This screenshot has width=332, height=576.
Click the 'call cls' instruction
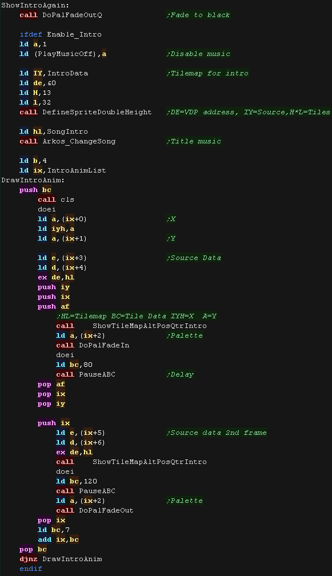coord(56,199)
